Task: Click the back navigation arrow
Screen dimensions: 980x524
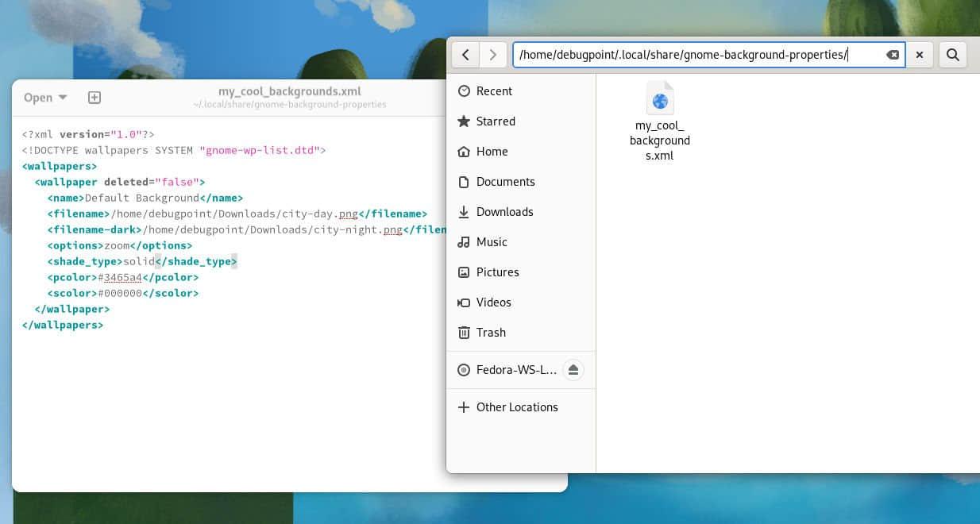Action: tap(465, 55)
